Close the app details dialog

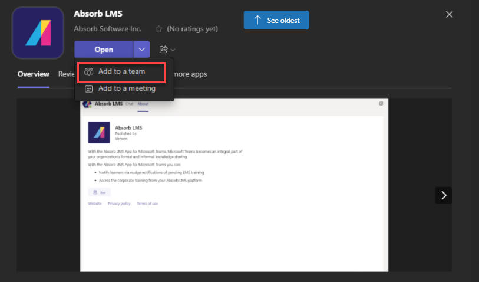450,14
